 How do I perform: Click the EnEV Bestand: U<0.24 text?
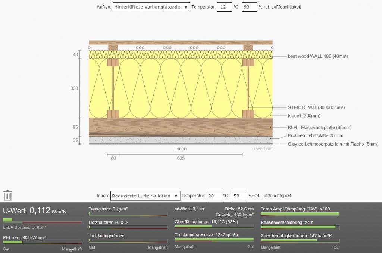(x=24, y=227)
